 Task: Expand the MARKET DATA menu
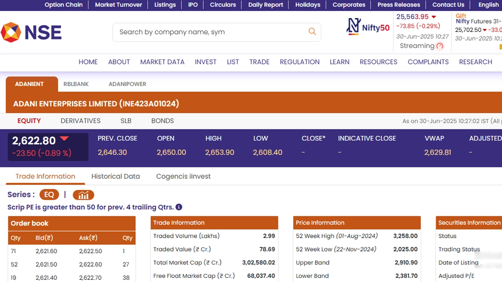click(162, 62)
